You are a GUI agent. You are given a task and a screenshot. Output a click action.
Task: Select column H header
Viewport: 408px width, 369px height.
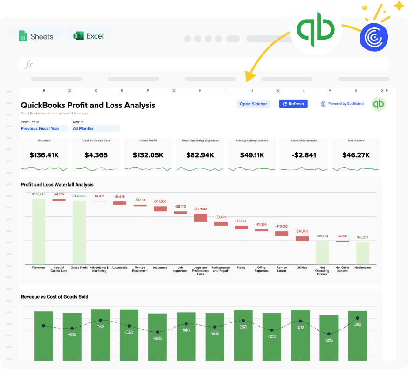pos(200,91)
